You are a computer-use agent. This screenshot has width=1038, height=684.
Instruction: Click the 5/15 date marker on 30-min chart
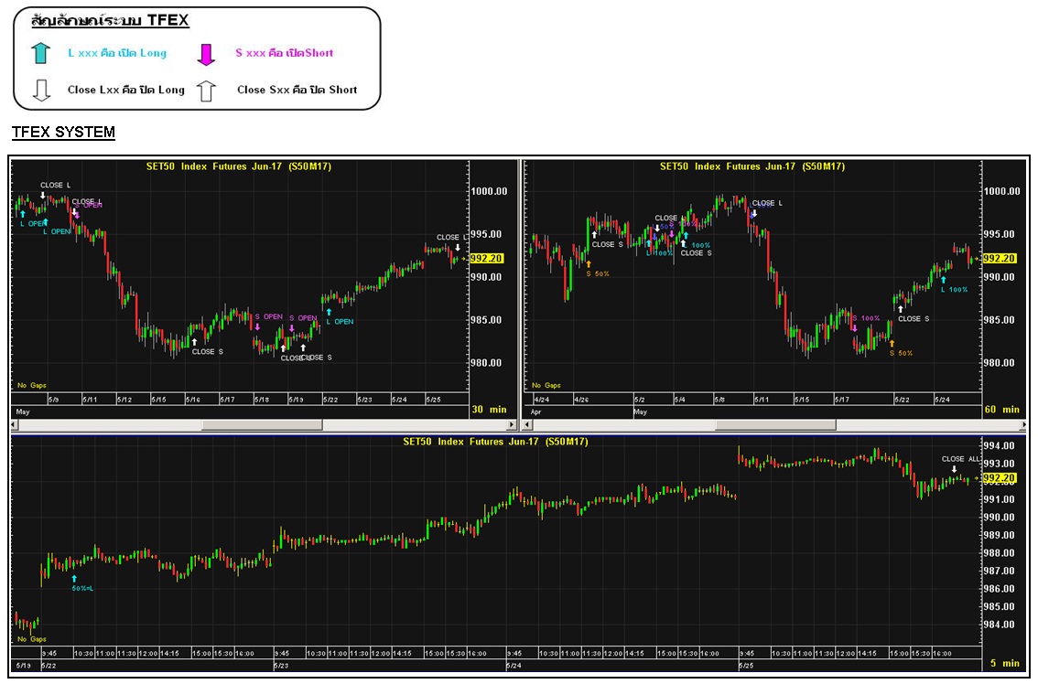pyautogui.click(x=158, y=400)
